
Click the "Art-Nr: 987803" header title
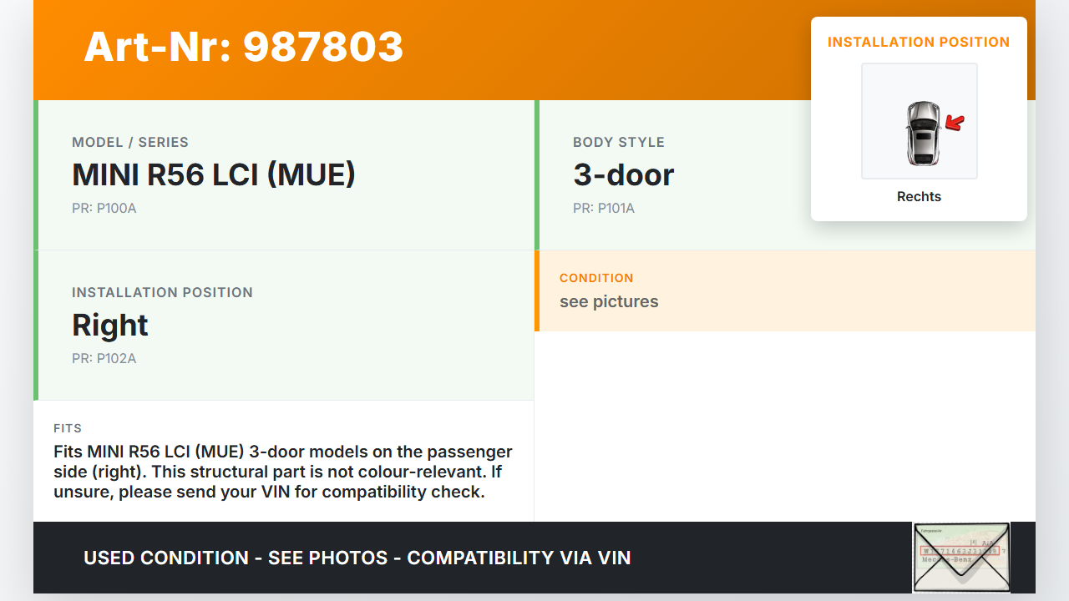(244, 48)
